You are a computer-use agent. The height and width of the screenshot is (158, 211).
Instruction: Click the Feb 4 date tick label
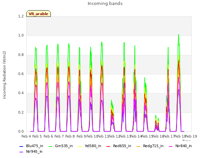point(26,136)
